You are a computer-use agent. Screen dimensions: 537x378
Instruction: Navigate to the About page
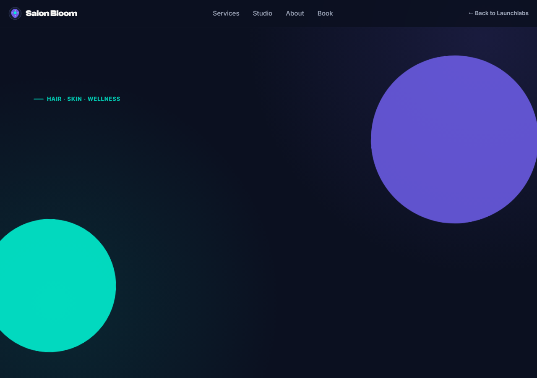[x=295, y=13]
